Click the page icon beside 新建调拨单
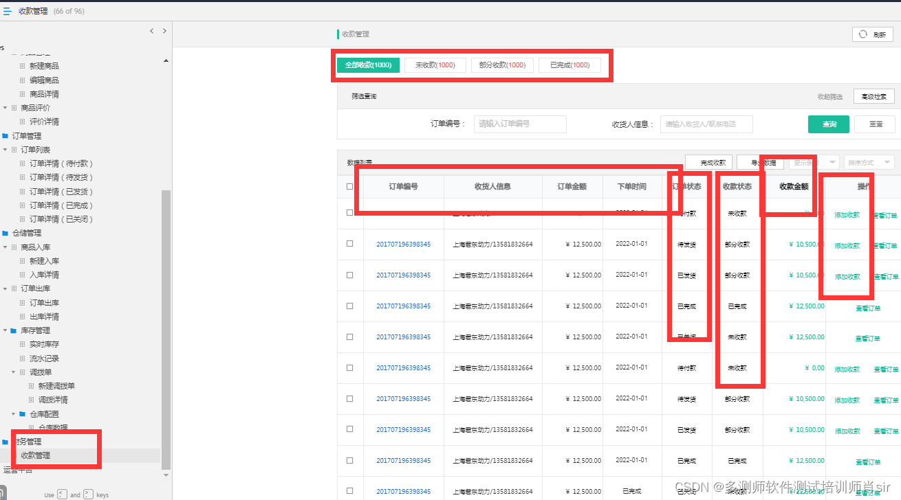The width and height of the screenshot is (901, 500). click(x=31, y=386)
